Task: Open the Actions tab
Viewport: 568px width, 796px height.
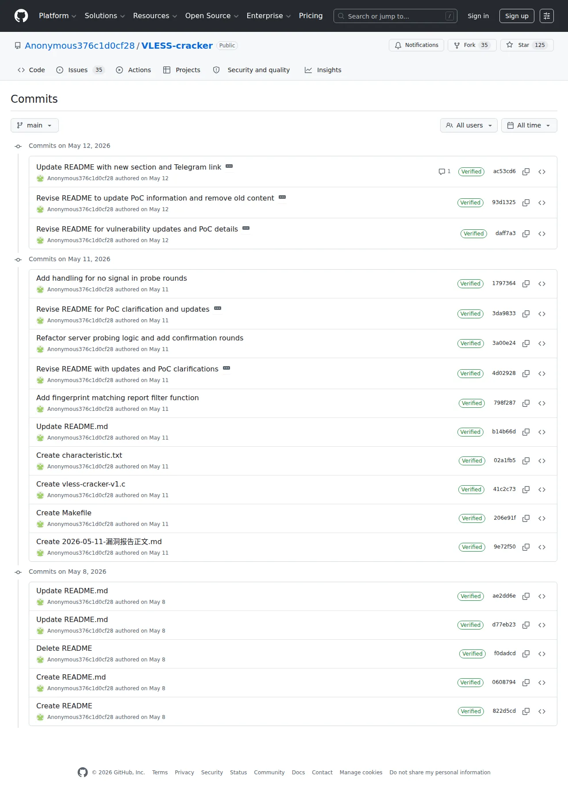Action: (x=134, y=70)
